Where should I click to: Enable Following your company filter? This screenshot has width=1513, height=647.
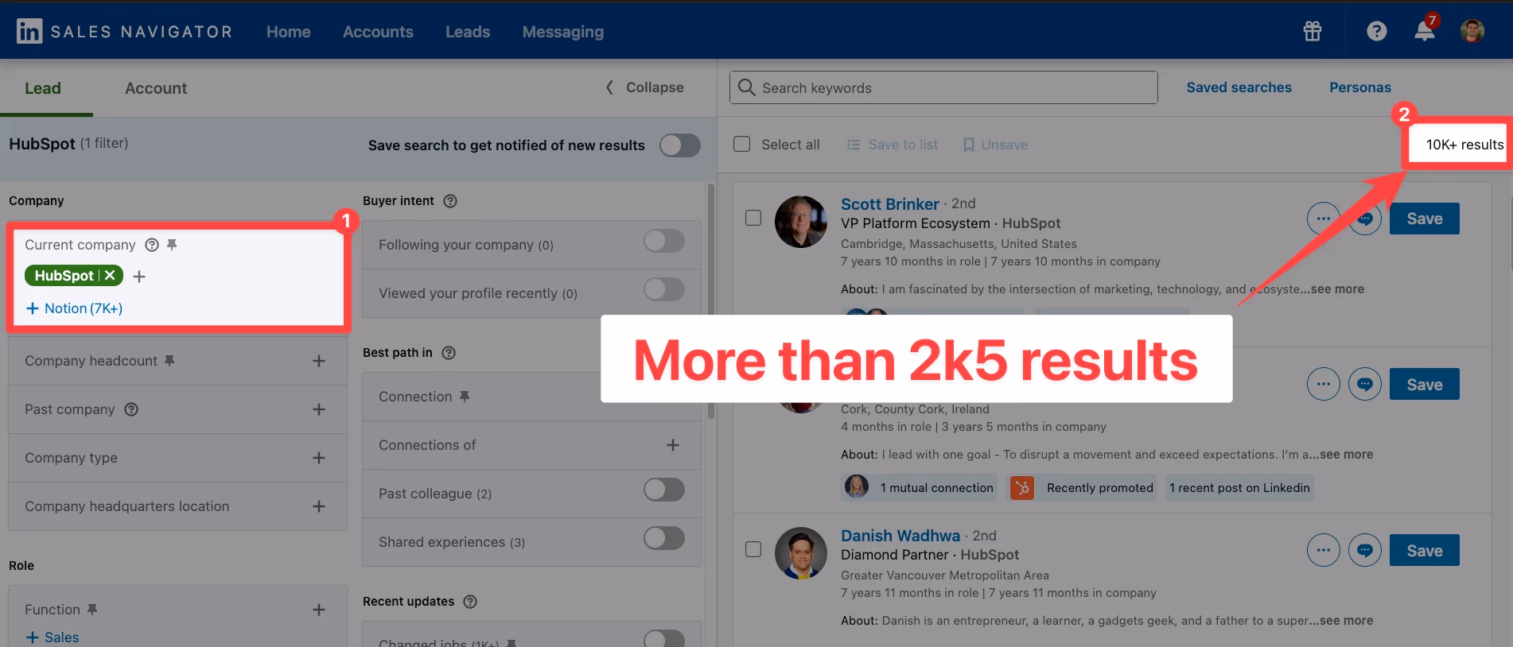tap(664, 242)
